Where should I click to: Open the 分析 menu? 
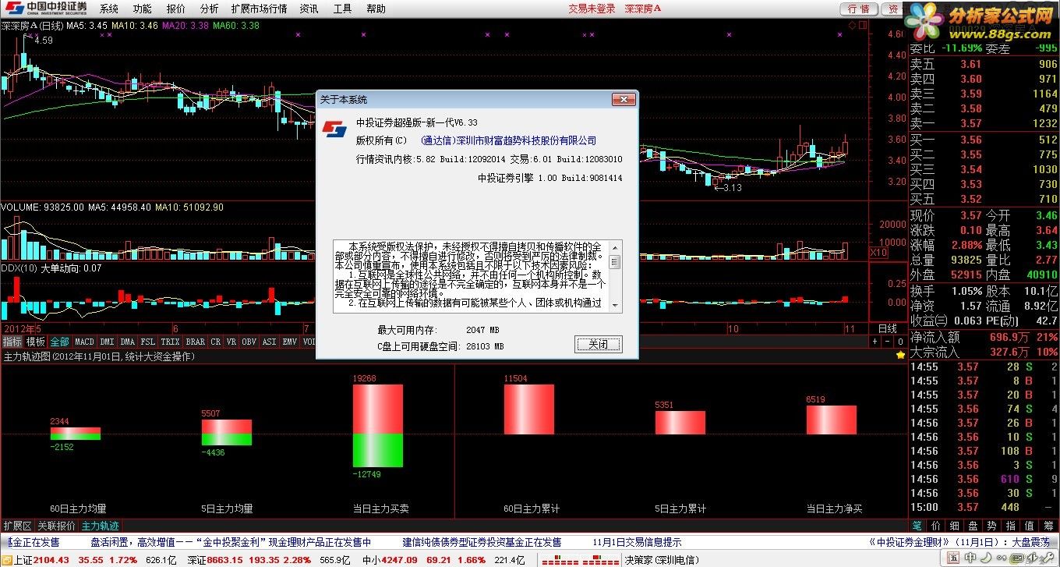click(x=209, y=9)
